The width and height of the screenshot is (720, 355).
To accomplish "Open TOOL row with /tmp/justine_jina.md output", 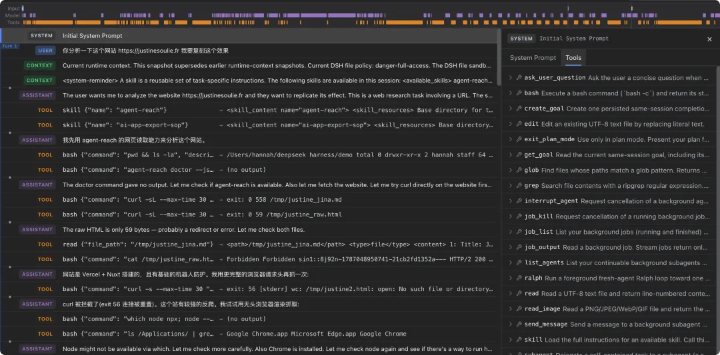I will coord(249,200).
